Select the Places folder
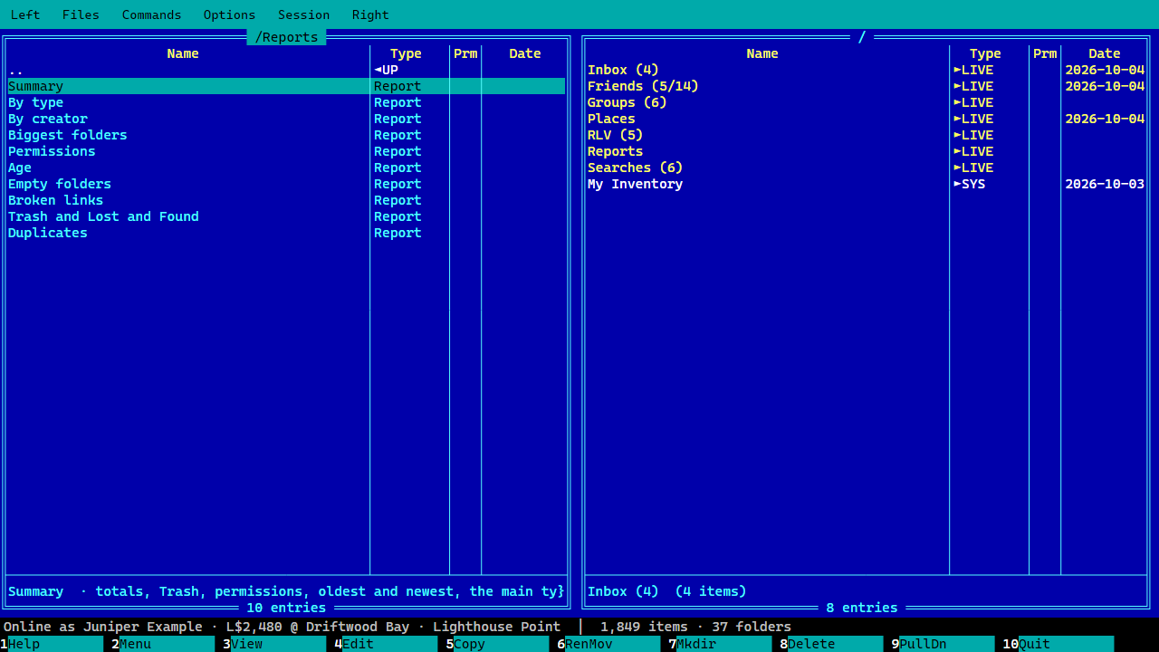The width and height of the screenshot is (1159, 652). tap(866, 119)
